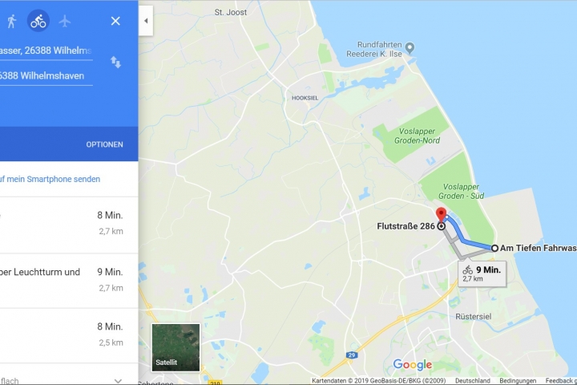Viewport: 577px width, 385px height.
Task: Click the starting point address field
Action: (x=46, y=51)
